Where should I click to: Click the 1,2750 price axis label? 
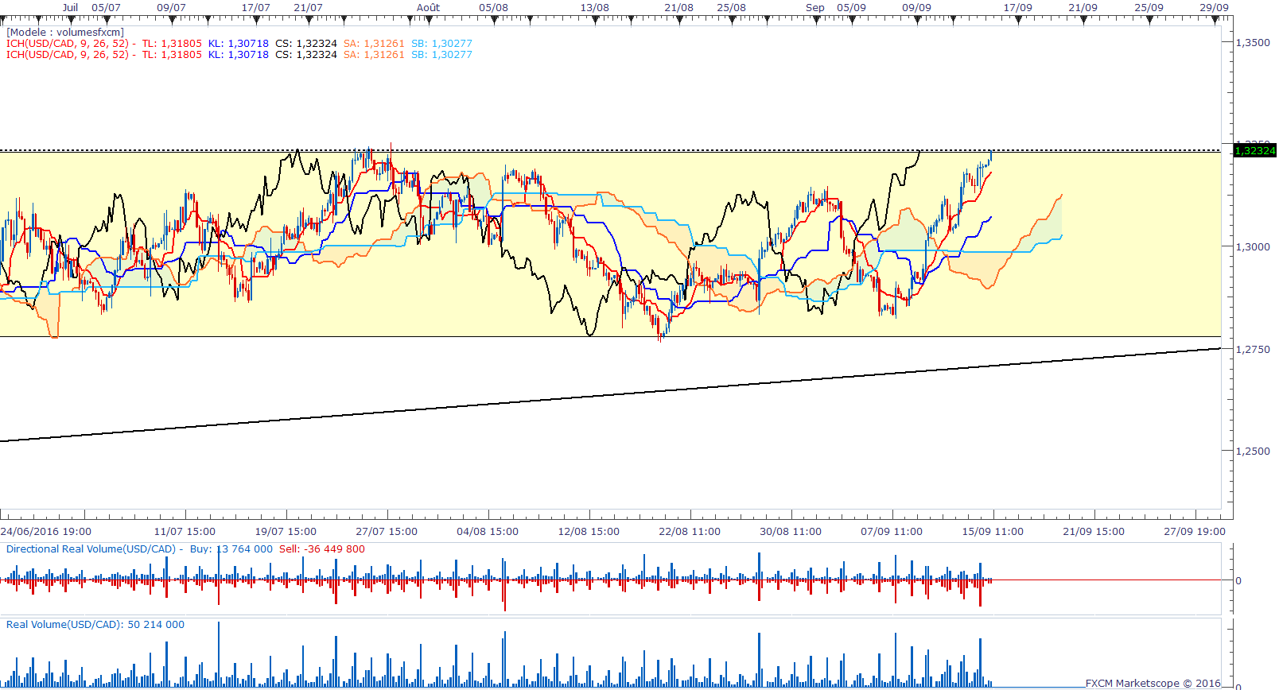tap(1253, 349)
